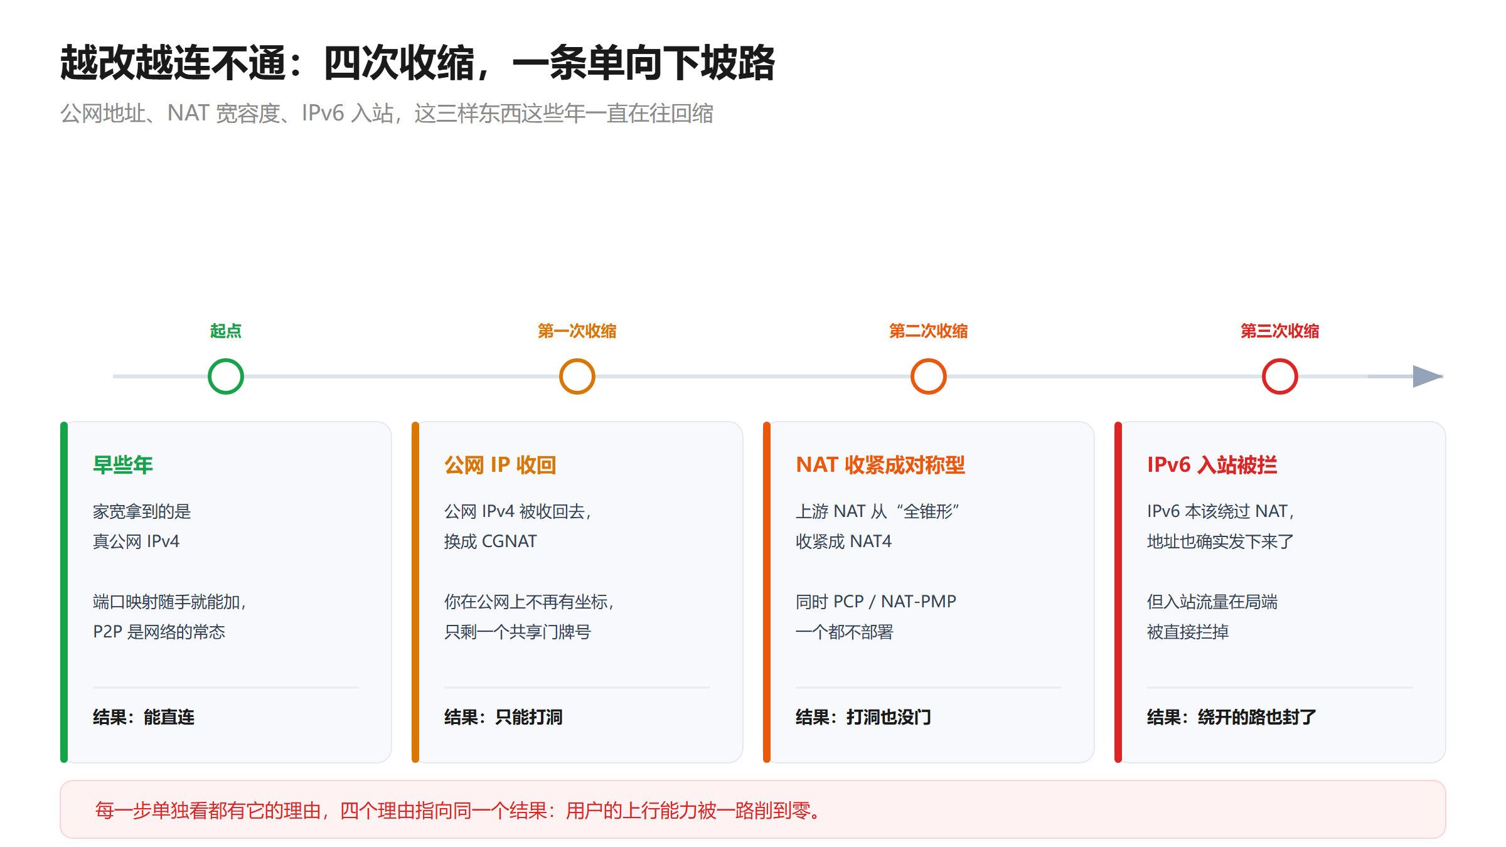Image resolution: width=1506 pixels, height=847 pixels.
Task: Click the 结果：打洞也没门 line
Action: tap(863, 717)
